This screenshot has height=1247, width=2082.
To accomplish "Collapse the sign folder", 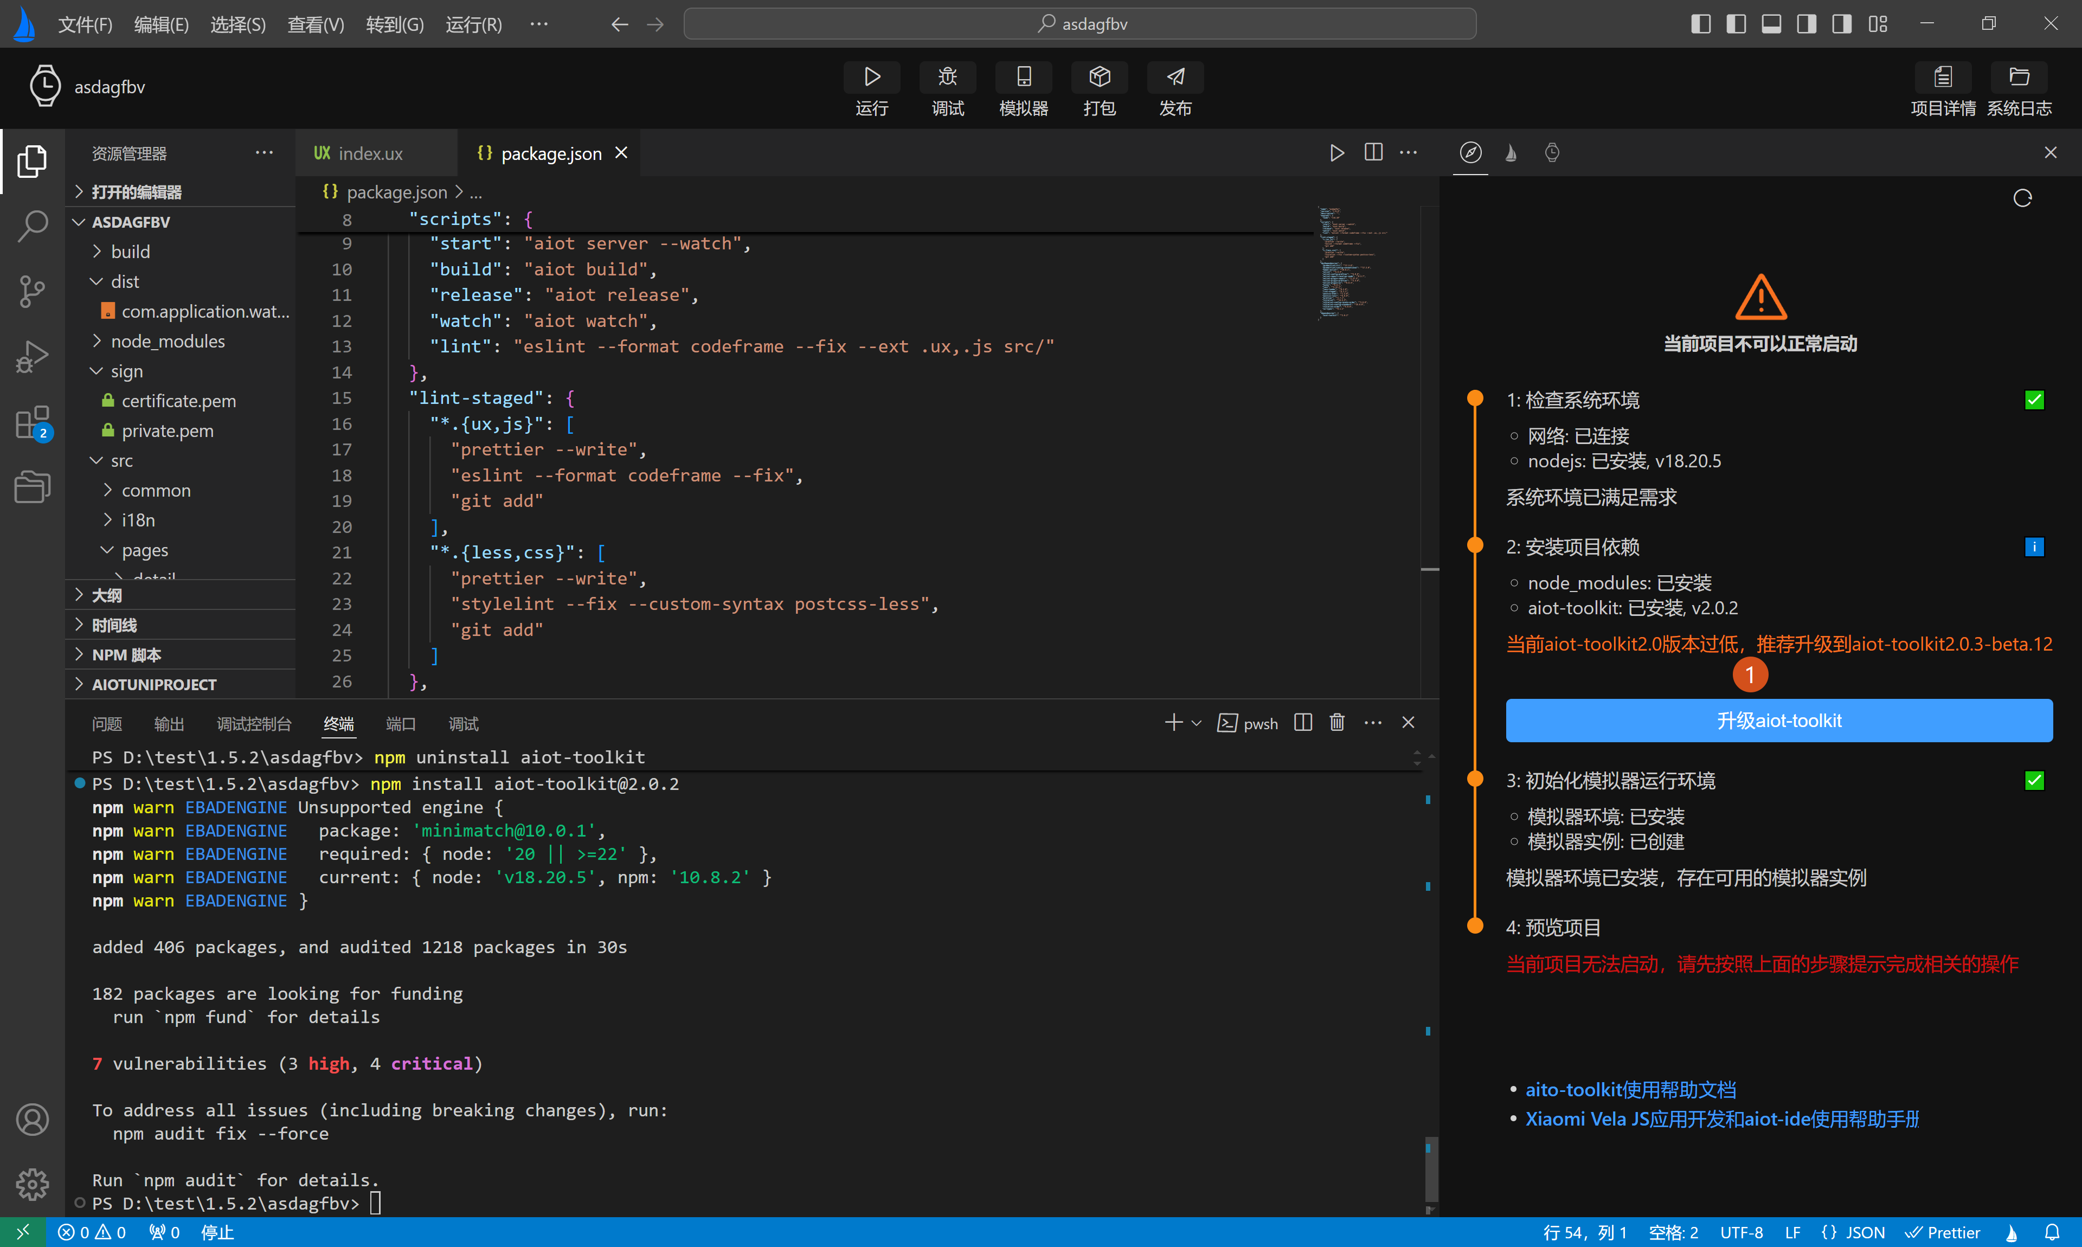I will click(181, 371).
